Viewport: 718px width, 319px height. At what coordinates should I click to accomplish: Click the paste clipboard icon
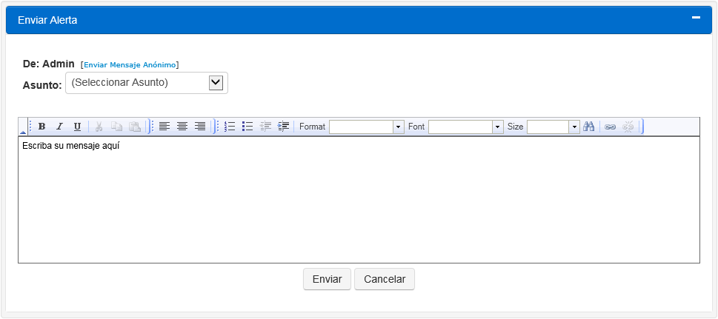[x=134, y=127]
